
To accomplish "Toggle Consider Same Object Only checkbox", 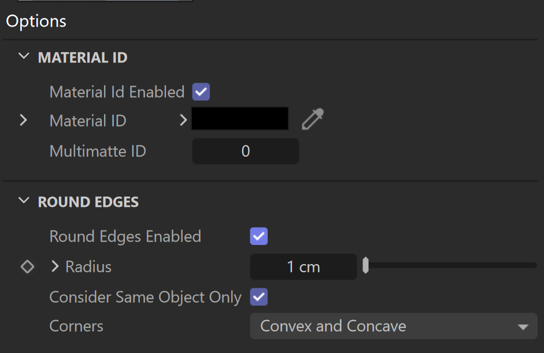I will coord(259,297).
